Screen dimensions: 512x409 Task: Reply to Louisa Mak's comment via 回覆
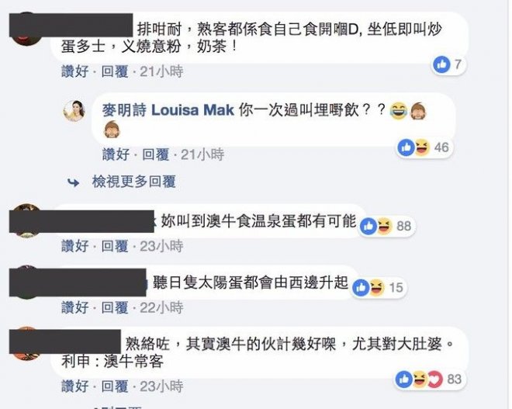pyautogui.click(x=155, y=154)
